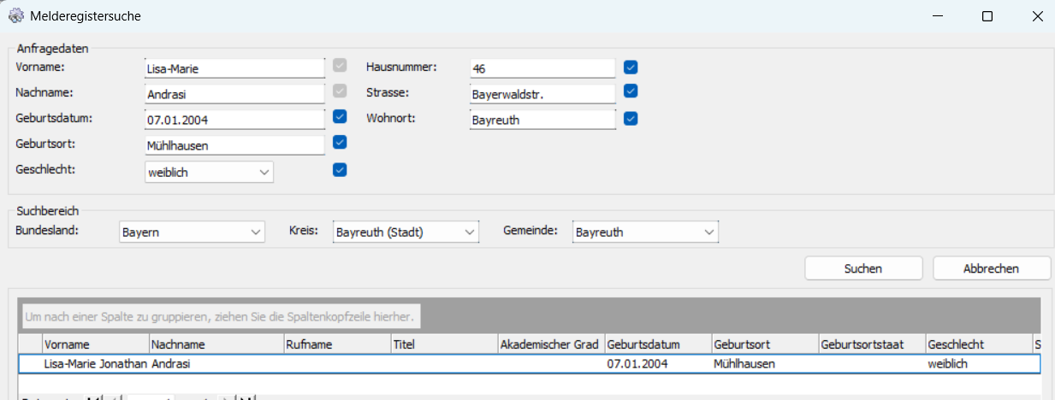This screenshot has width=1055, height=400.
Task: Click the Geburtsort input field
Action: point(234,145)
